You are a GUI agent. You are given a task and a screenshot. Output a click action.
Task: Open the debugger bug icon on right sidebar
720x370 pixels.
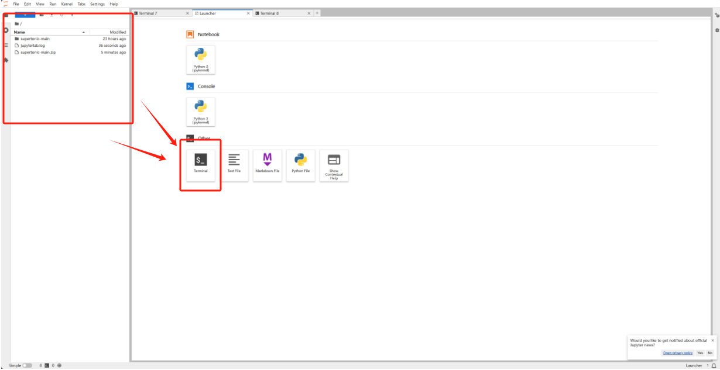(717, 30)
